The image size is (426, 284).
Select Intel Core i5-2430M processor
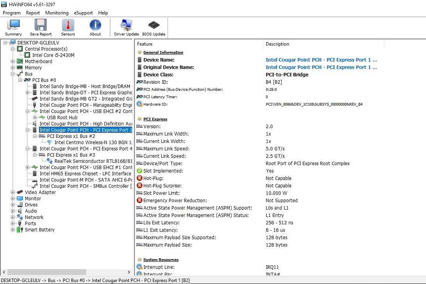53,55
